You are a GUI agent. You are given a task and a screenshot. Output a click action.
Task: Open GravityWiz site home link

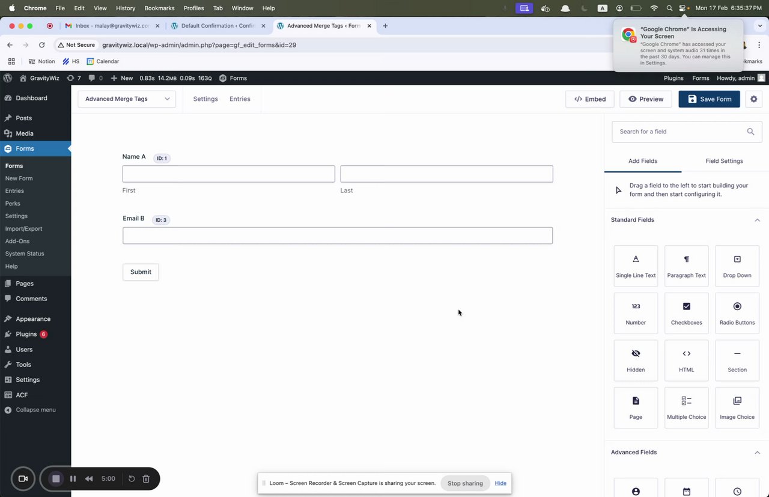coord(40,78)
